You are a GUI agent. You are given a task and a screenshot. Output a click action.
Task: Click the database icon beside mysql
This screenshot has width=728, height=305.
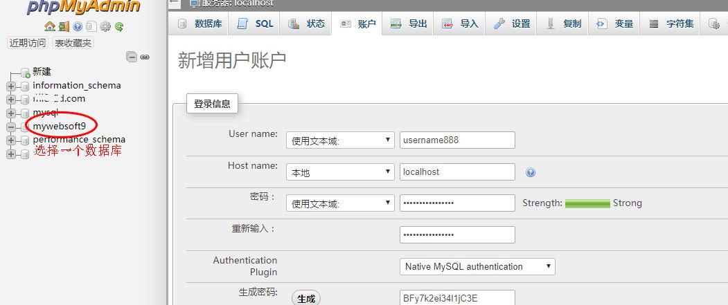[x=25, y=113]
